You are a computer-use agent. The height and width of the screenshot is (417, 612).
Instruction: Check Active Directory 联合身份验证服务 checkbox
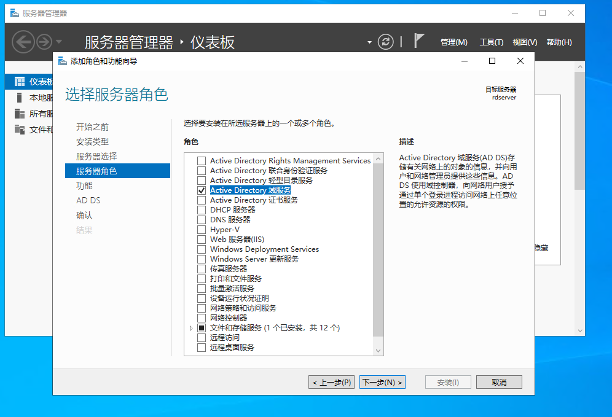(202, 171)
